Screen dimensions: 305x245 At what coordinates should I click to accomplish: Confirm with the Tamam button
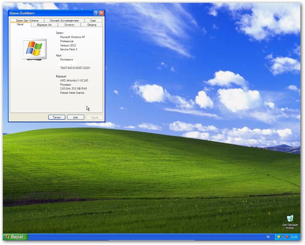tap(57, 117)
